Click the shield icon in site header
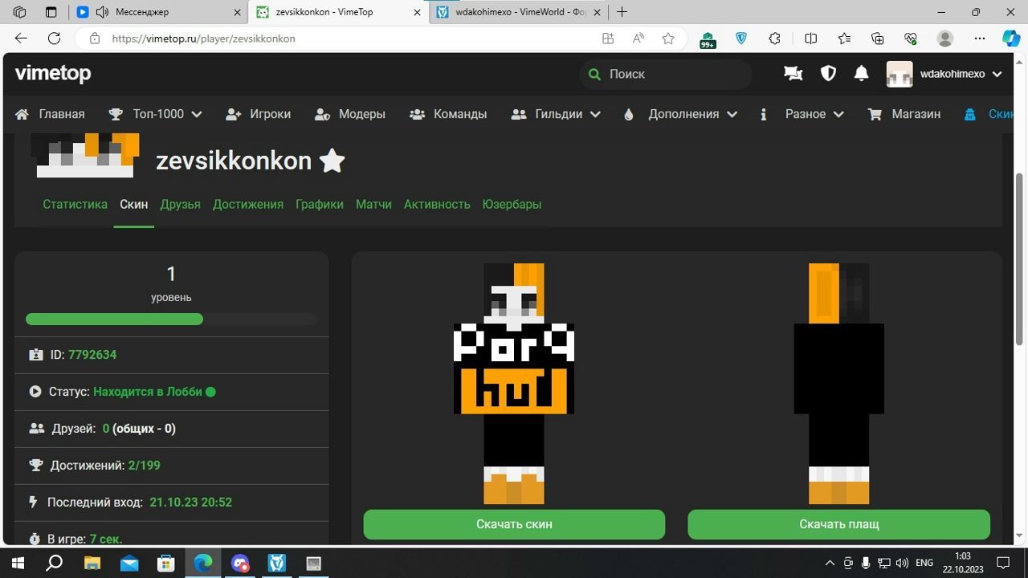This screenshot has height=578, width=1028. [828, 74]
